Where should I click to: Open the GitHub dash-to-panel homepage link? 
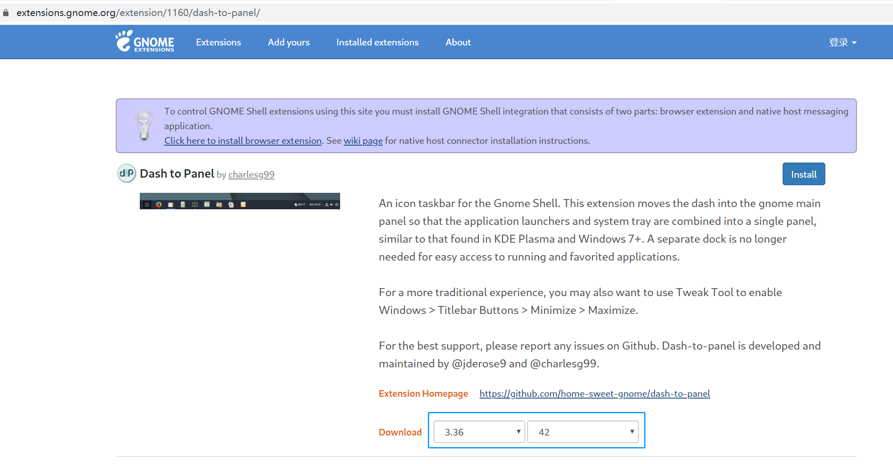pos(595,394)
